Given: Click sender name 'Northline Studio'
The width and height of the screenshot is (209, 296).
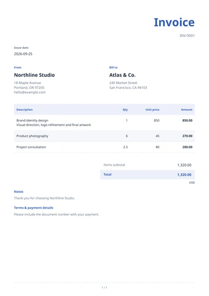Looking at the screenshot, I should [34, 75].
